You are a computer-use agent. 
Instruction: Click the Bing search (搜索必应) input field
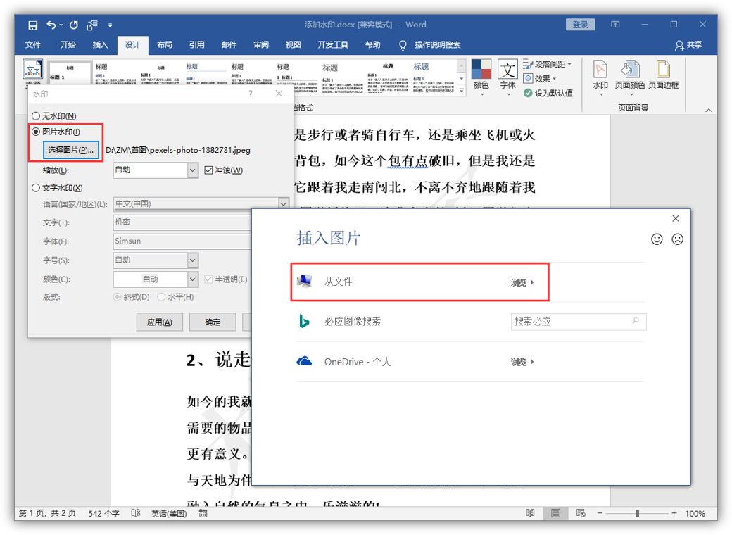(x=579, y=321)
